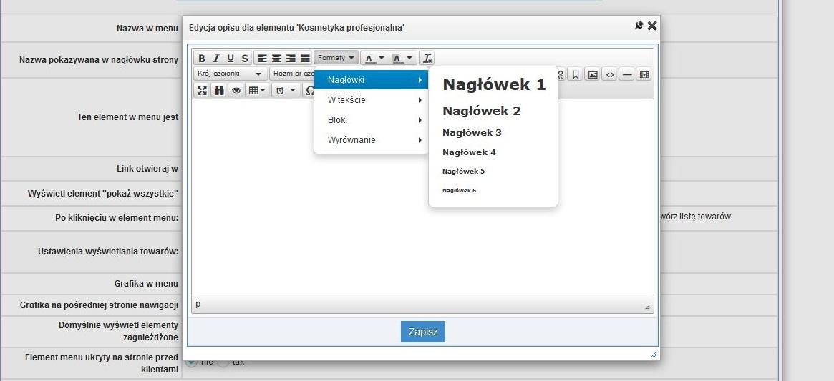The width and height of the screenshot is (834, 381).
Task: Remove link with the unlink icon
Action: point(560,74)
